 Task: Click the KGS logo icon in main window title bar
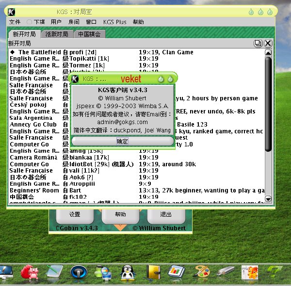pos(11,12)
